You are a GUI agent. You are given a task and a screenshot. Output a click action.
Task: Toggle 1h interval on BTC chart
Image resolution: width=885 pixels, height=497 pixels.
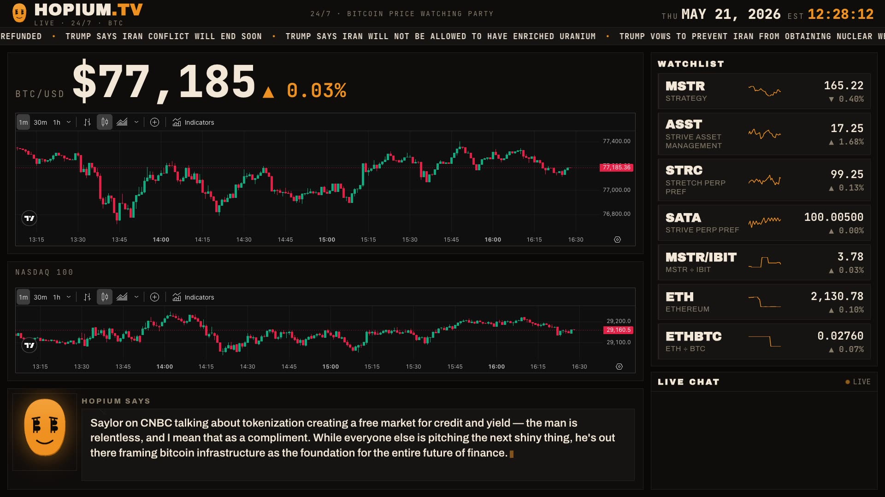[57, 122]
